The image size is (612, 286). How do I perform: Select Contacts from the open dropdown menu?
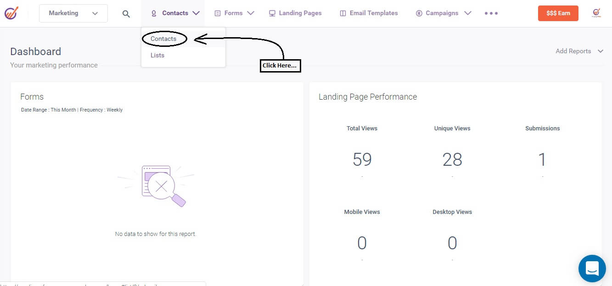164,39
